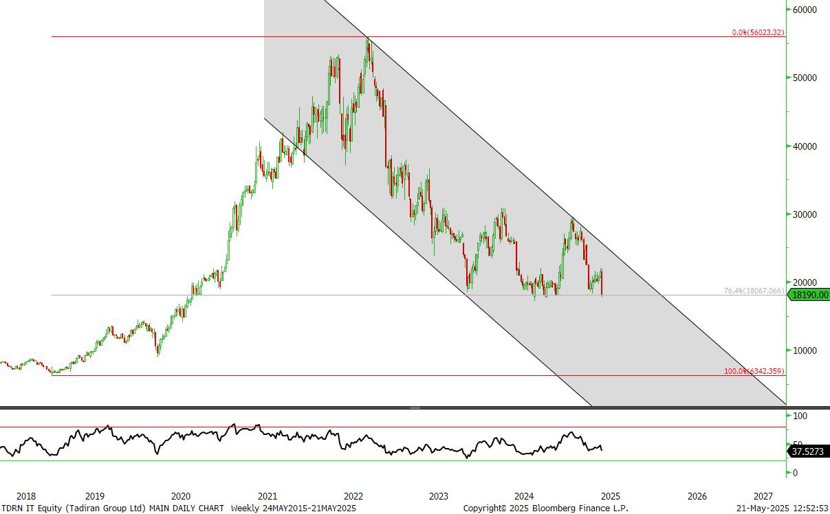This screenshot has height=514, width=830.
Task: Click the 20000 price axis label
Action: point(805,282)
